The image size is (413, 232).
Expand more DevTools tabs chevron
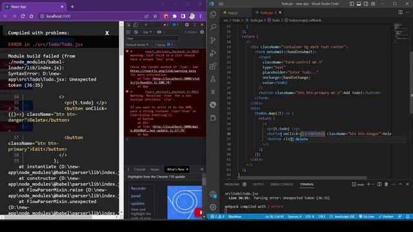146,24
